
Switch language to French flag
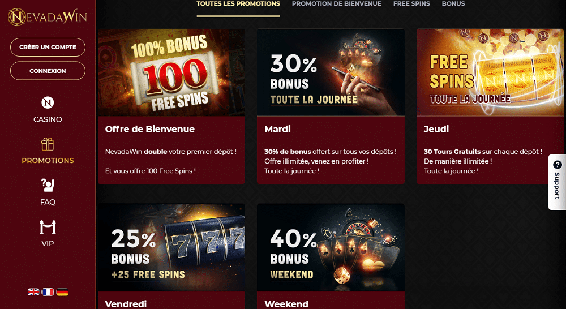48,292
